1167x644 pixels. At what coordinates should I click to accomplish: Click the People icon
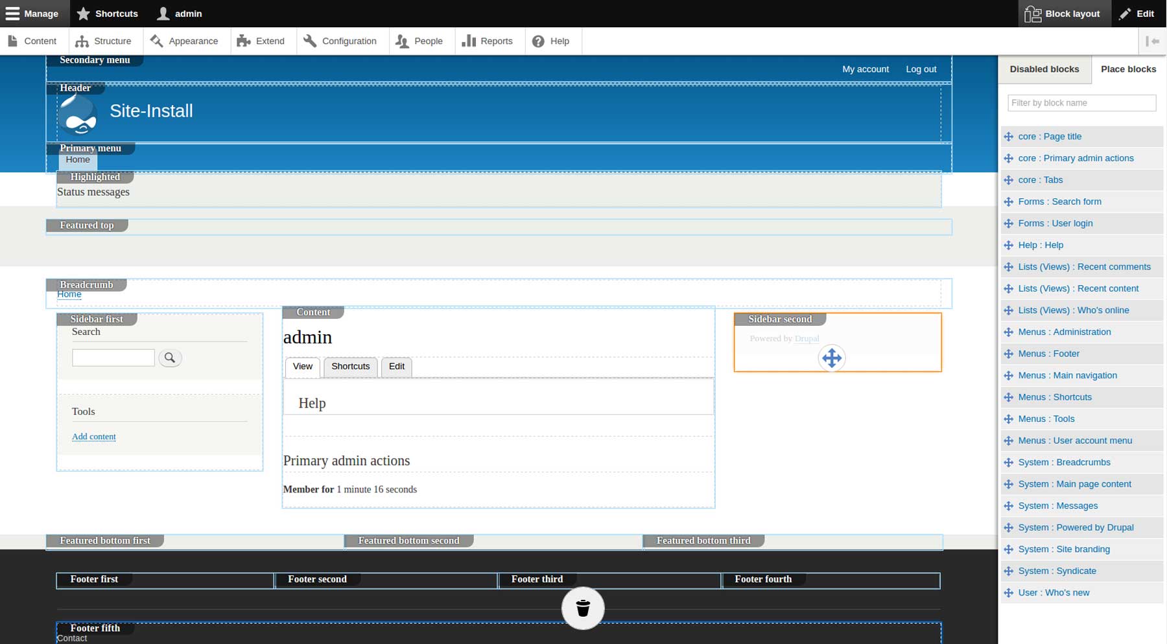403,41
